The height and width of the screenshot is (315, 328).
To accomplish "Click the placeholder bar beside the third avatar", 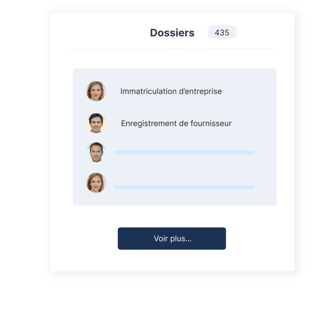I will click(184, 152).
